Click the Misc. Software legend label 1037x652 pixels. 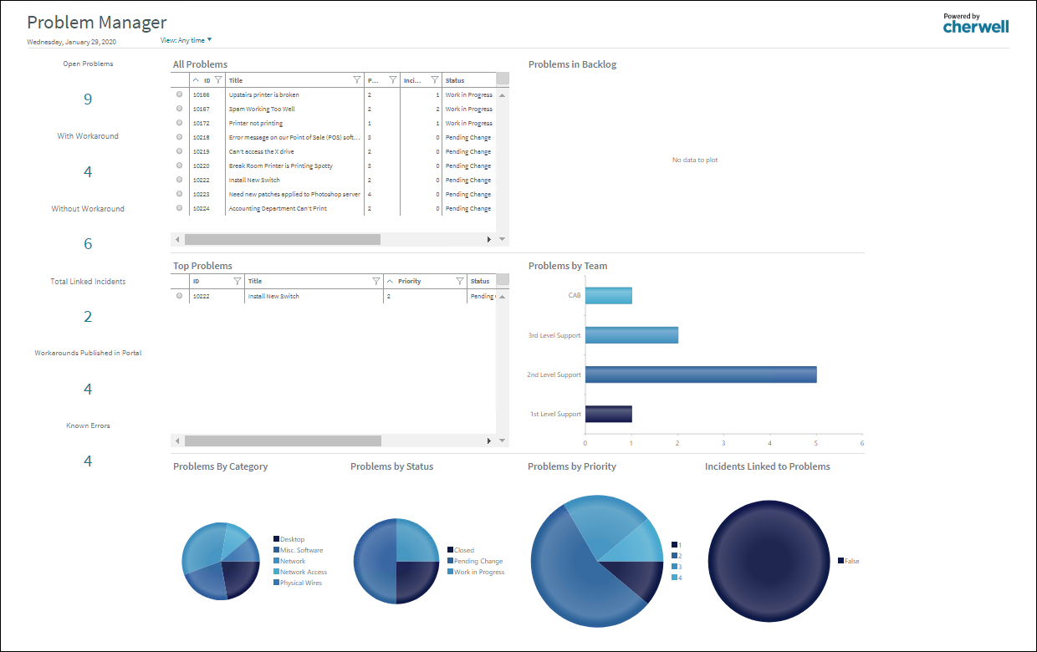tap(301, 550)
